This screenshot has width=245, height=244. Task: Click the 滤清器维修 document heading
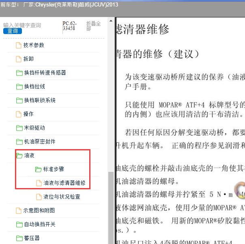[142, 29]
